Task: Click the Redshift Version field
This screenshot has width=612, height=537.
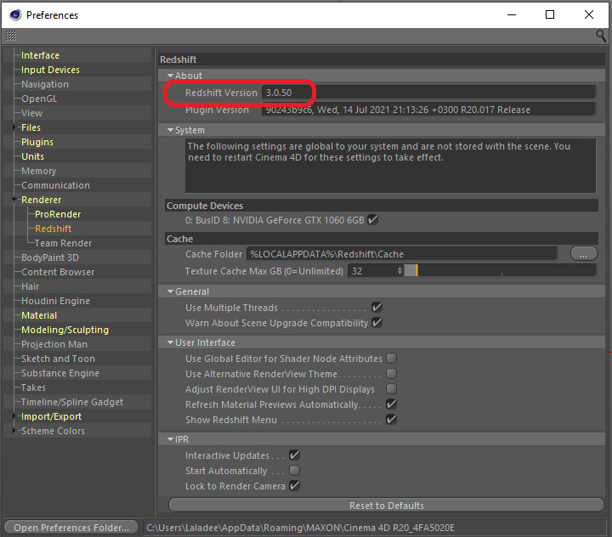Action: point(428,93)
